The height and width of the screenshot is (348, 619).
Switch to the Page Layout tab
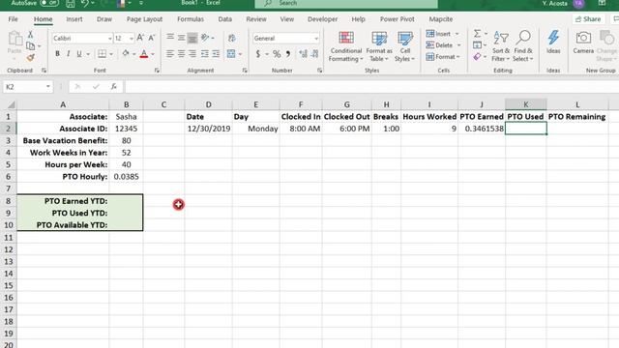[144, 19]
